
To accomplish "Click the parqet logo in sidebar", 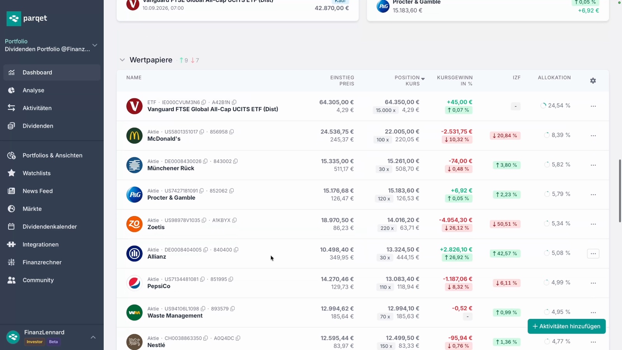I will click(x=27, y=18).
